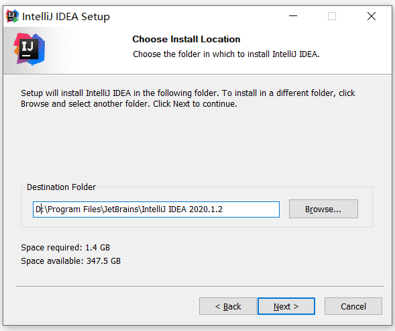
Task: Click the Browse... button
Action: tap(323, 209)
